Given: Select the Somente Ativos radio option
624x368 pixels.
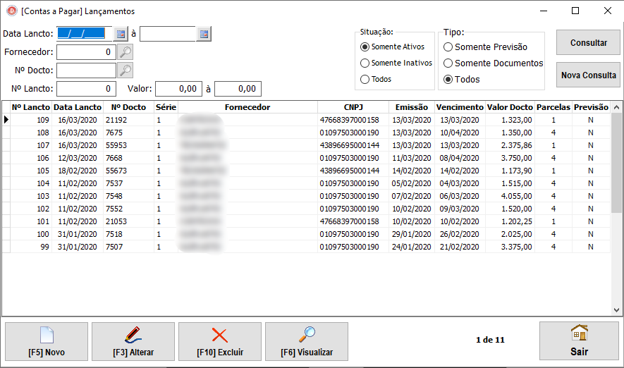Looking at the screenshot, I should (x=365, y=47).
